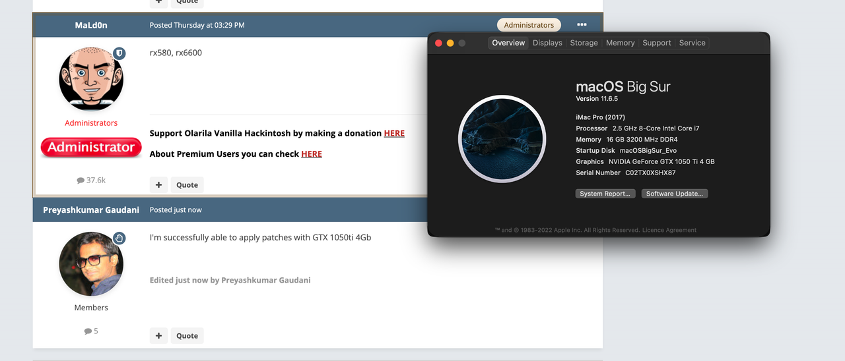Viewport: 845px width, 361px height.
Task: Switch to the Memory tab in About This Mac
Action: click(x=621, y=43)
